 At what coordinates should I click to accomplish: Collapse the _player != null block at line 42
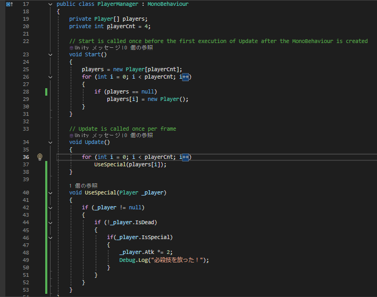point(51,208)
